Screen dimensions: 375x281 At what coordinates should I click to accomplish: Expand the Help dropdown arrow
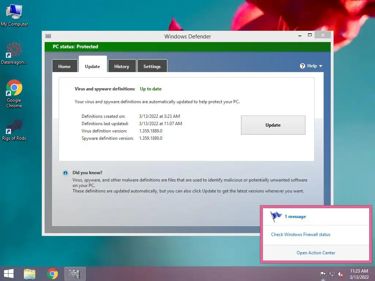tap(321, 66)
